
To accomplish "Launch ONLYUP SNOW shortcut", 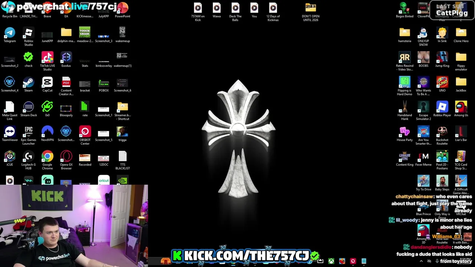I will 423,37.
